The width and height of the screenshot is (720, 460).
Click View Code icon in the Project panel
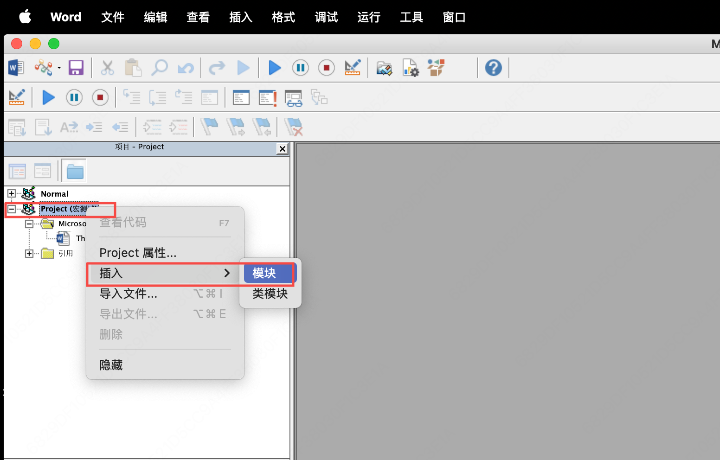coord(17,171)
